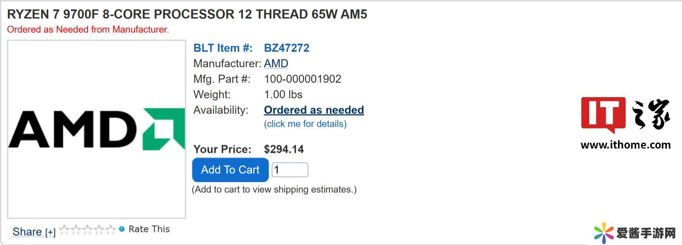Click the quantity input field
Image resolution: width=682 pixels, height=245 pixels.
[289, 170]
